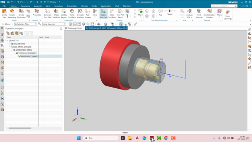Switch navigator to Program Order view

[x=7, y=33]
